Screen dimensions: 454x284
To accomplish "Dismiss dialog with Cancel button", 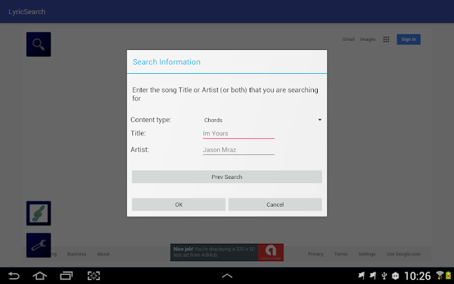I will [275, 204].
